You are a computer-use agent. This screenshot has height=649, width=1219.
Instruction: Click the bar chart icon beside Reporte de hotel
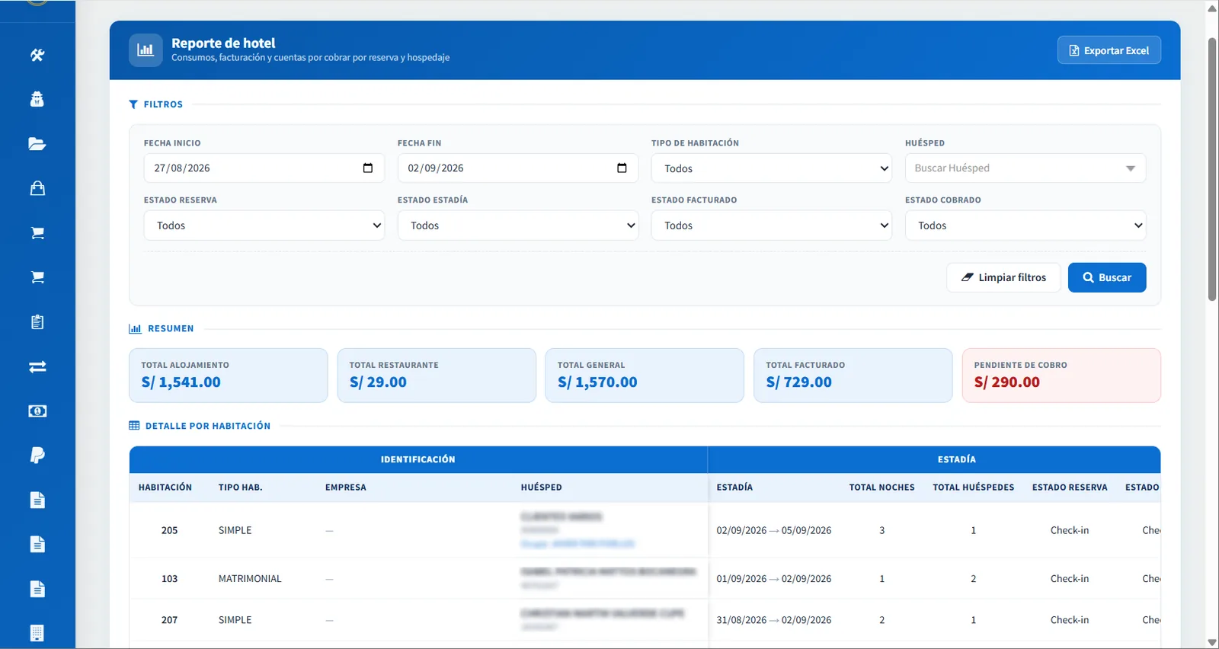(x=146, y=50)
